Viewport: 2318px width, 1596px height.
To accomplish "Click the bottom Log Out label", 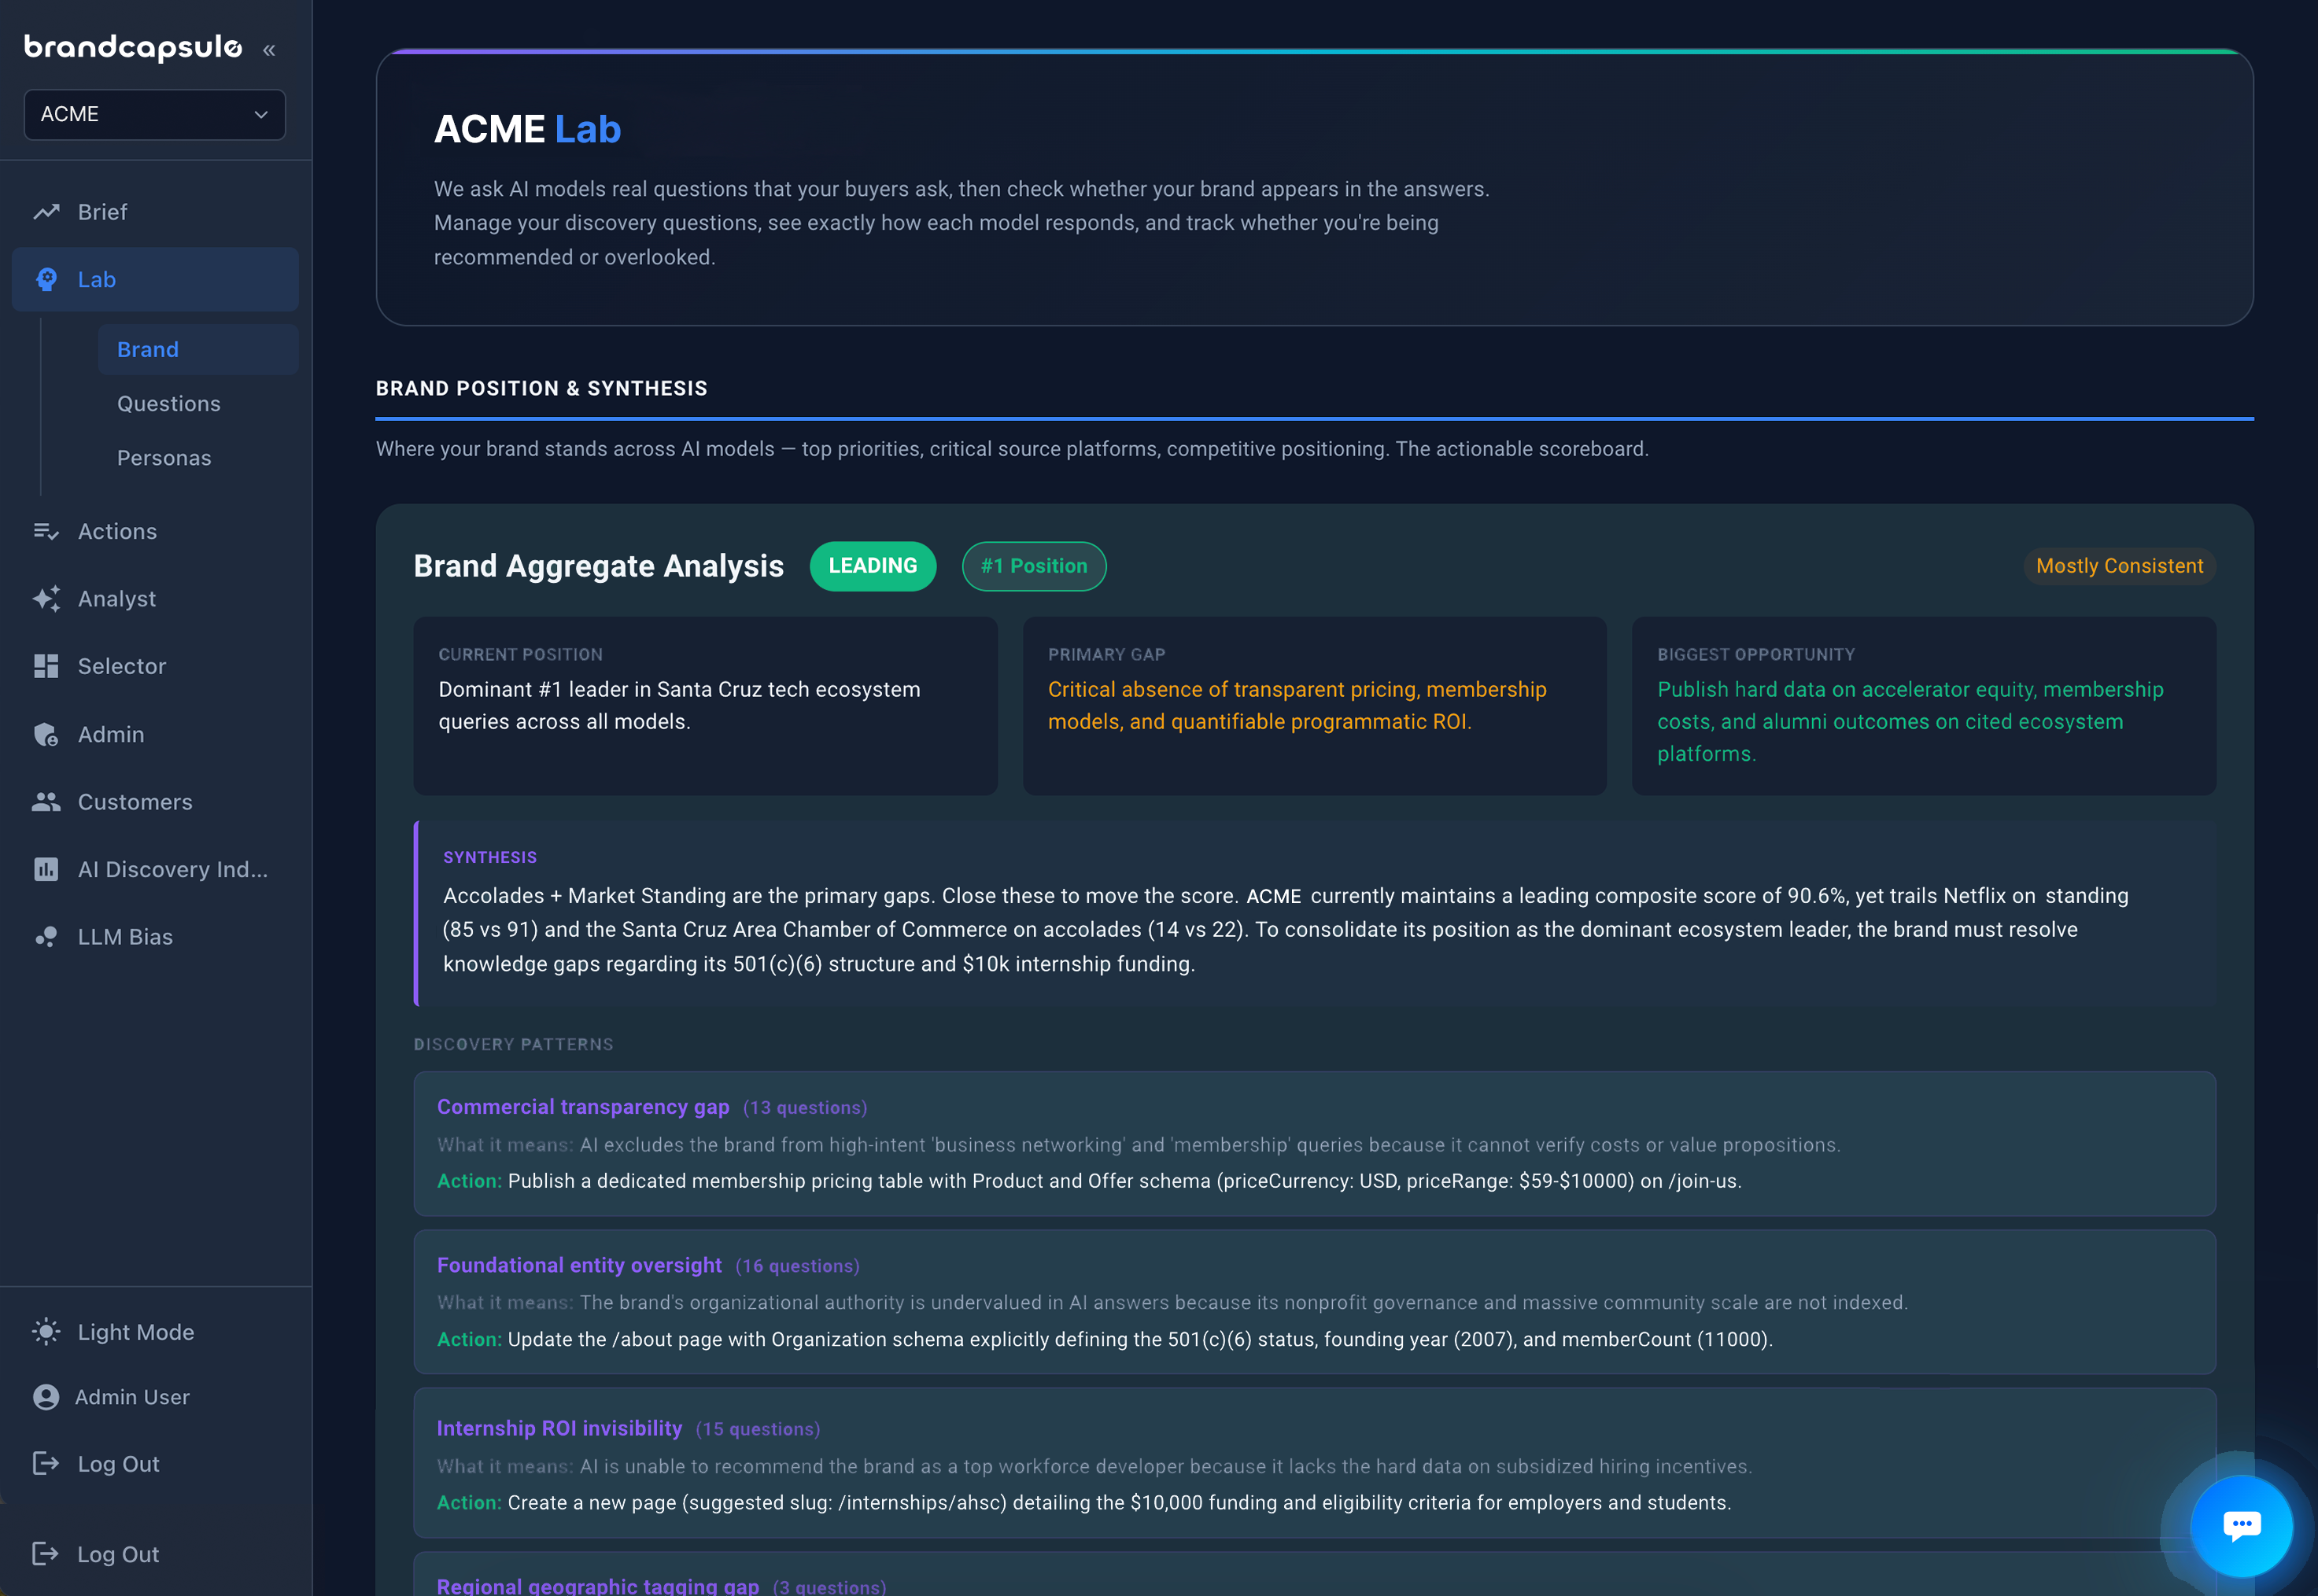I will (x=118, y=1554).
